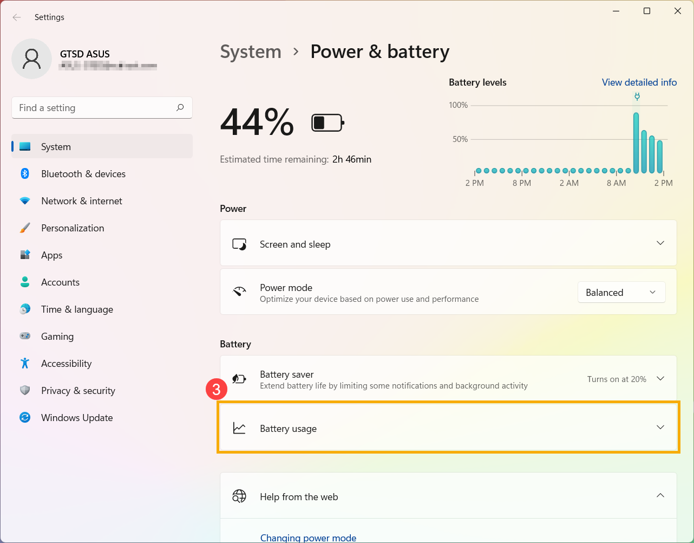Collapse the Help from the web section

click(x=660, y=495)
